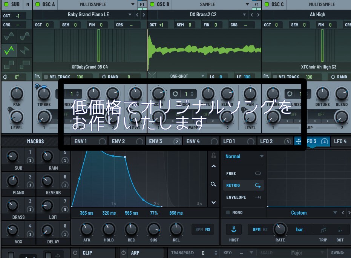Go to next OSC B sample
This screenshot has height=258, width=351.
258,15
